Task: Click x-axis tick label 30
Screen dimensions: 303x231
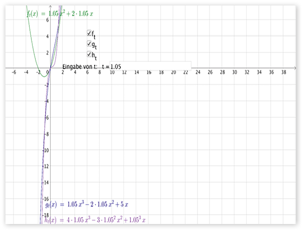Action: click(x=235, y=72)
